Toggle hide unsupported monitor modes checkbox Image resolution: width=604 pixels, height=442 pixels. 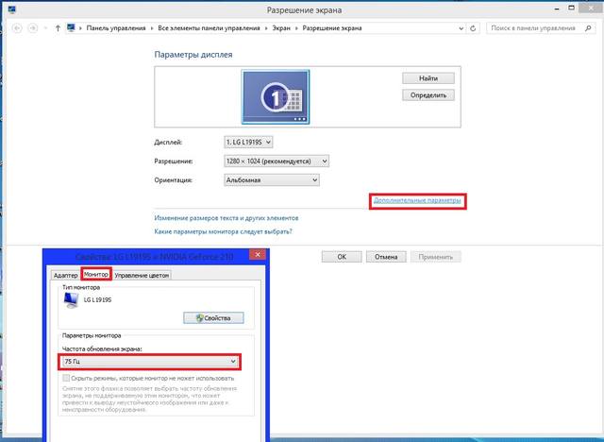67,378
